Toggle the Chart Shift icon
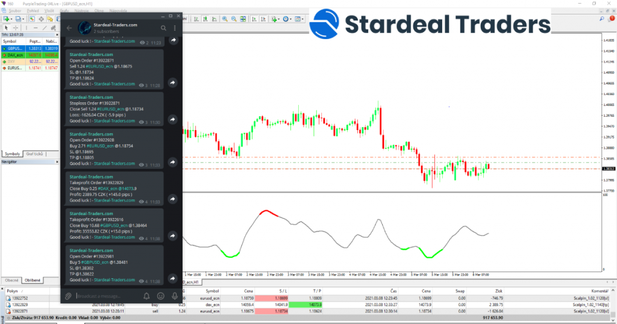The height and width of the screenshot is (324, 617). point(263,19)
